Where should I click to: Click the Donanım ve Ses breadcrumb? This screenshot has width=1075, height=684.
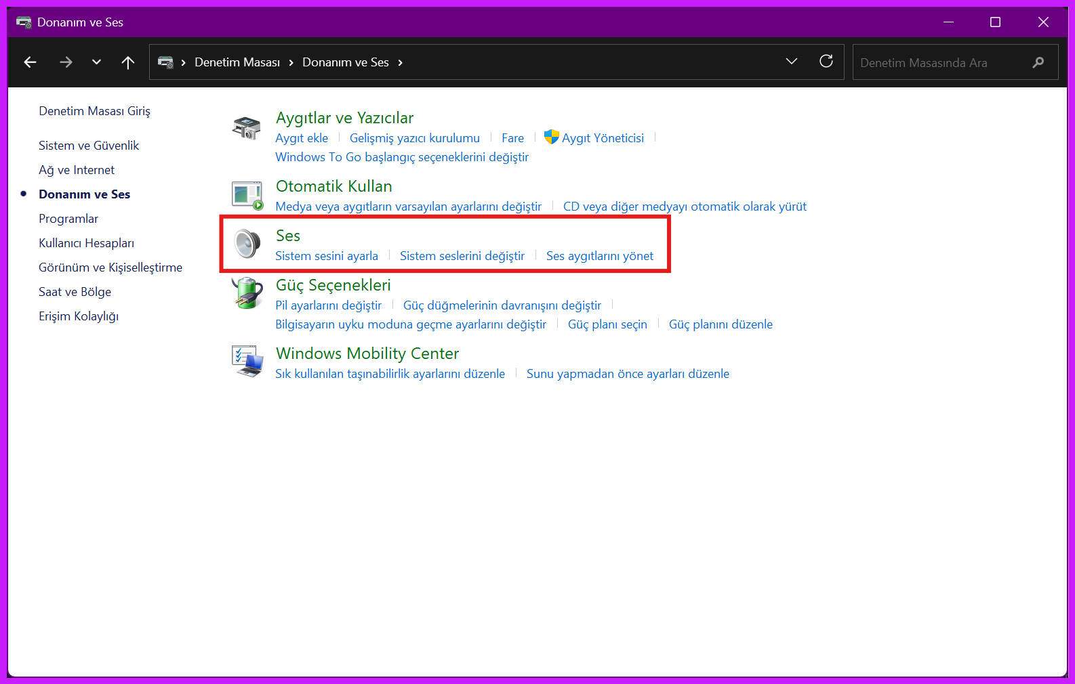pos(346,62)
